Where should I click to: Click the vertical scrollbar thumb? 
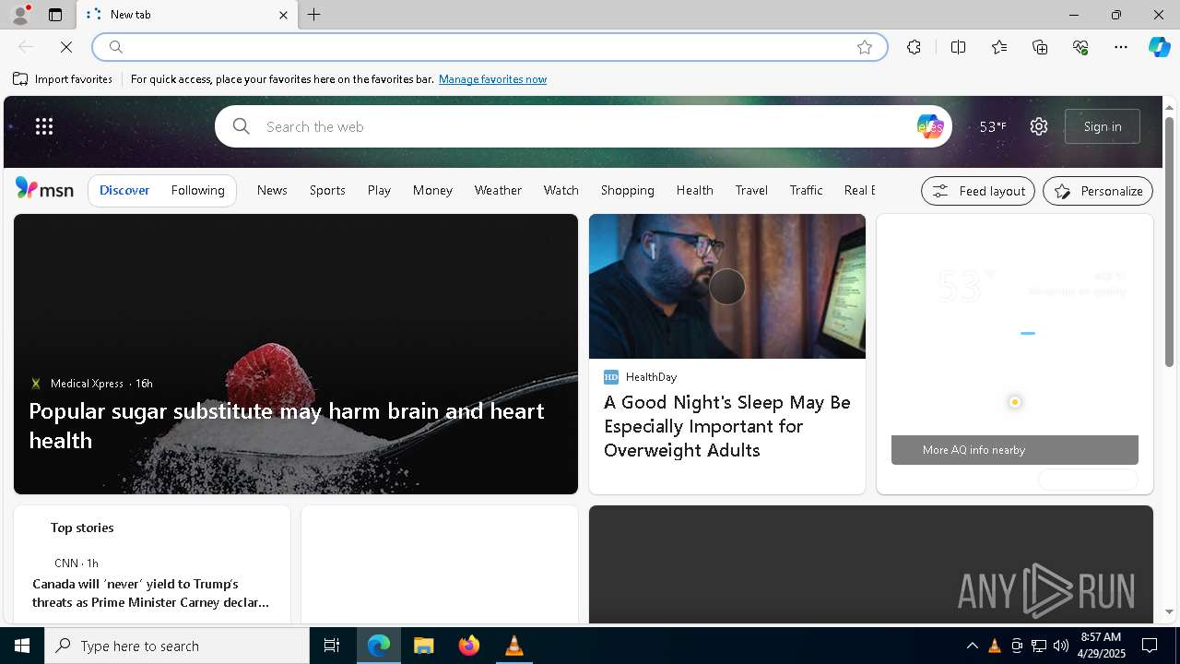tap(1169, 241)
